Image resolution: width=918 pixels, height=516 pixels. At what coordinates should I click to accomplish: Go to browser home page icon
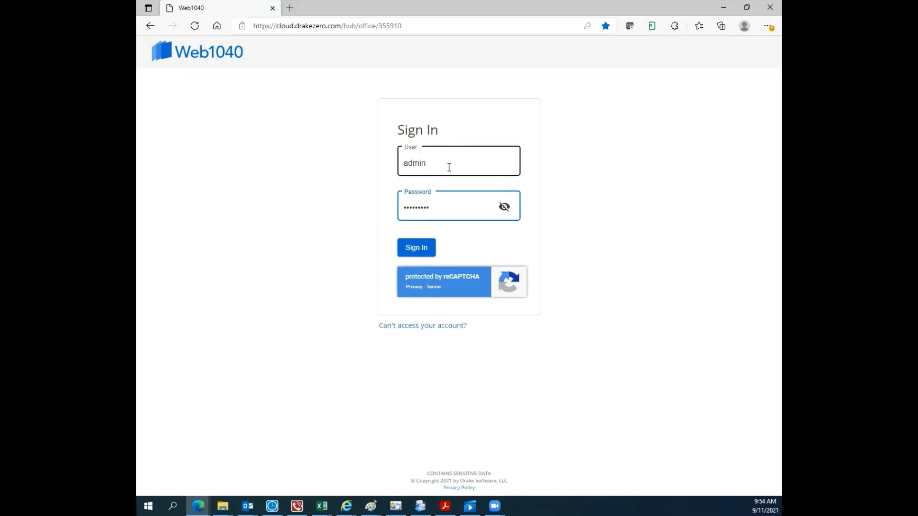pyautogui.click(x=217, y=26)
